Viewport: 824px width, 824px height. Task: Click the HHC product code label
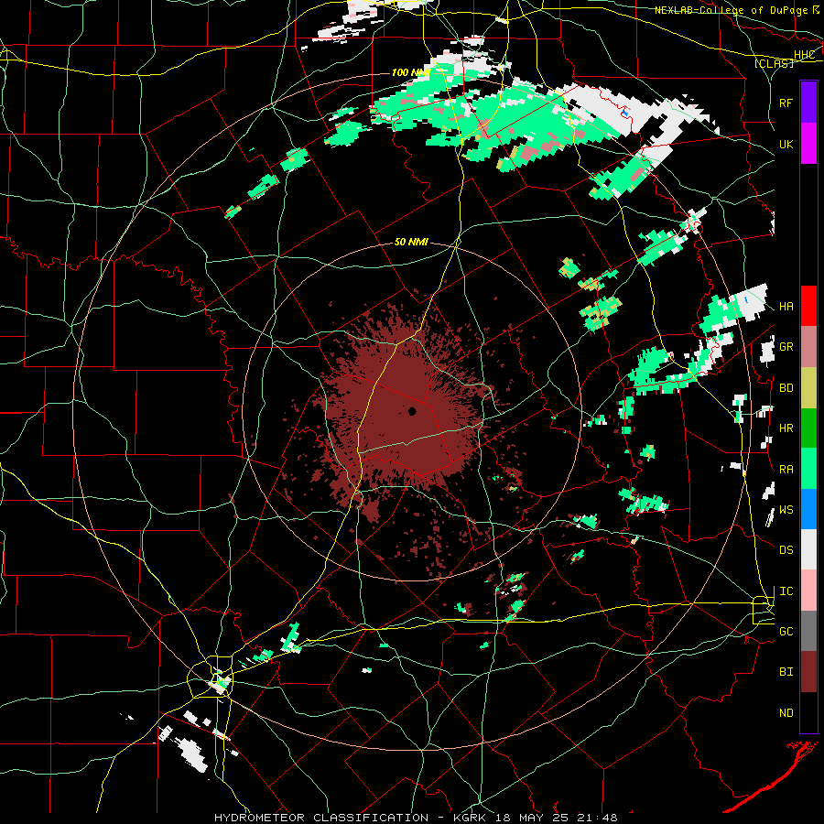[804, 55]
